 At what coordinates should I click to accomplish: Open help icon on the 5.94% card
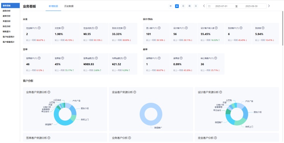pos(263,28)
